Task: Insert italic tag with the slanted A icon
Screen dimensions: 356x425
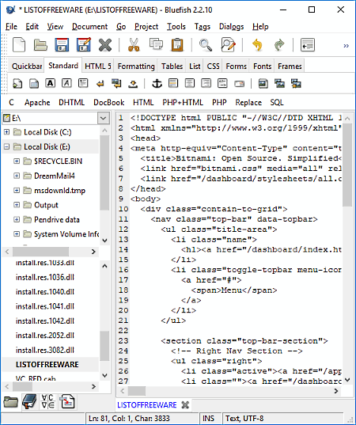Action: pyautogui.click(x=66, y=83)
